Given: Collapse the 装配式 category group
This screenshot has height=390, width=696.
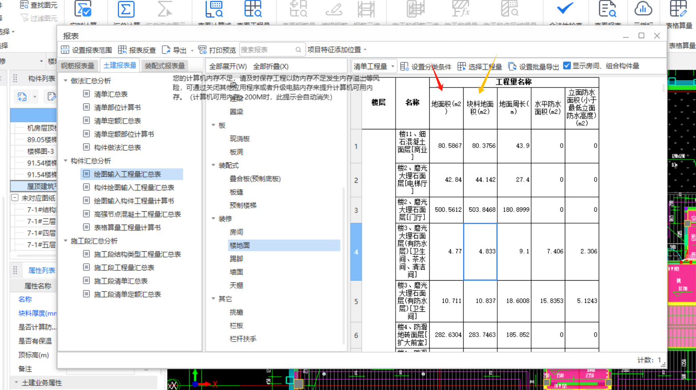Looking at the screenshot, I should [213, 165].
